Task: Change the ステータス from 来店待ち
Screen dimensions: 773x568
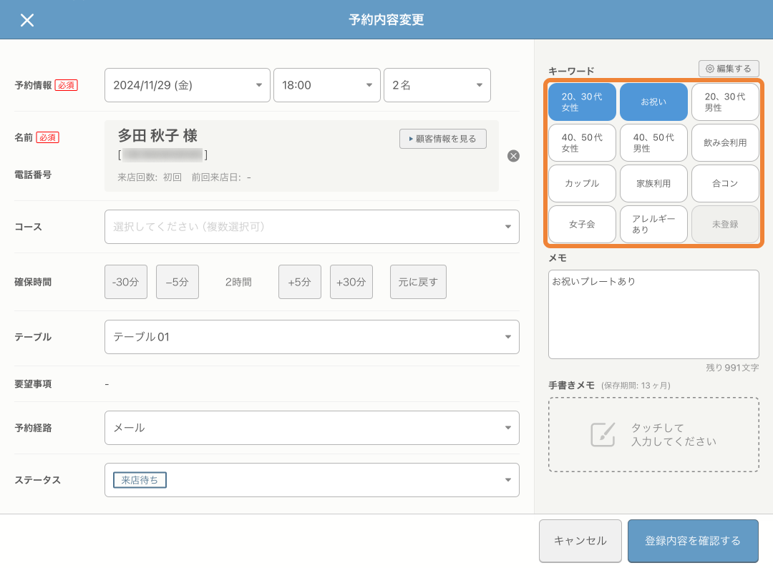Action: point(311,479)
